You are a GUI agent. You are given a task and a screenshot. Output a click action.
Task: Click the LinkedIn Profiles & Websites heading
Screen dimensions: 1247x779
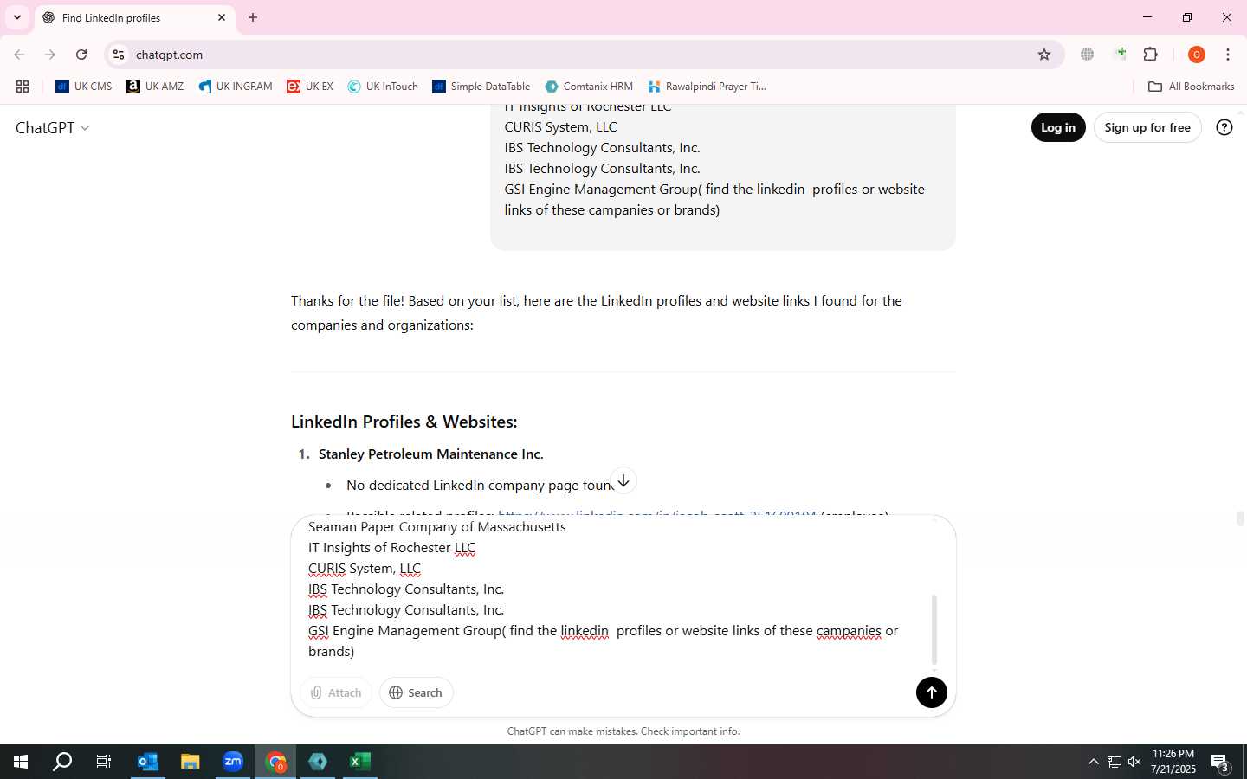pos(404,422)
